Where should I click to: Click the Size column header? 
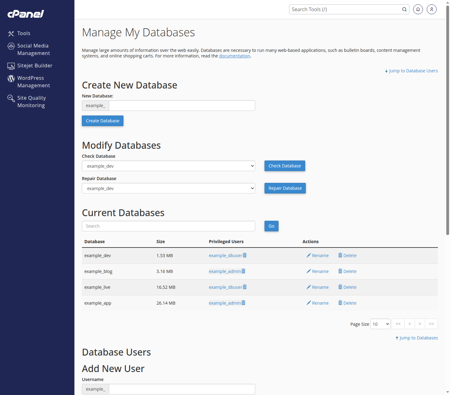click(161, 242)
